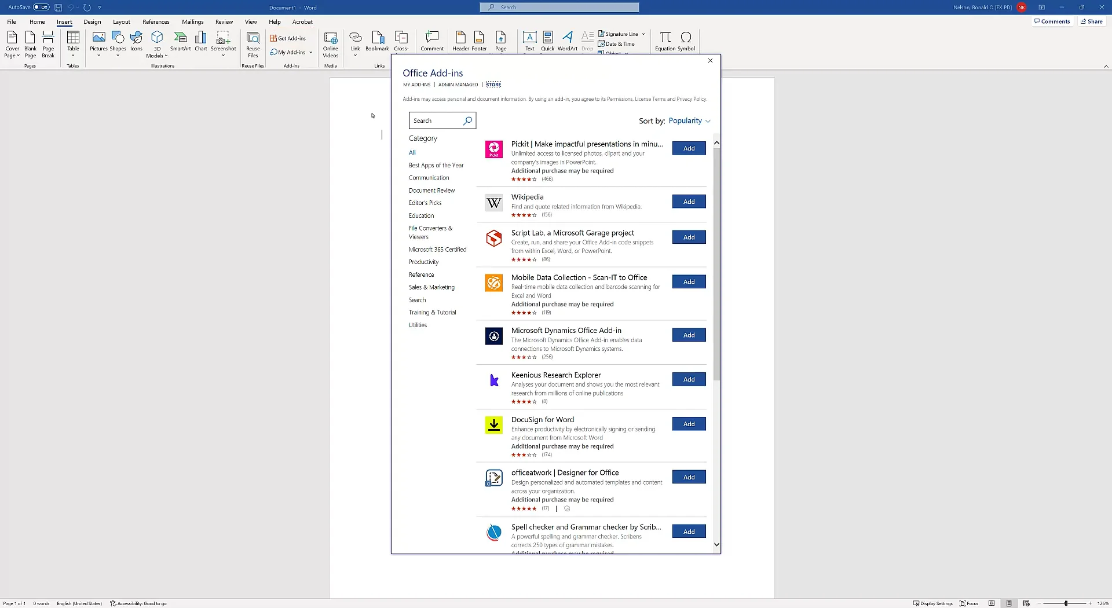Expand the Signature Line dropdown arrow
Screen dimensions: 1112x608
pyautogui.click(x=643, y=34)
